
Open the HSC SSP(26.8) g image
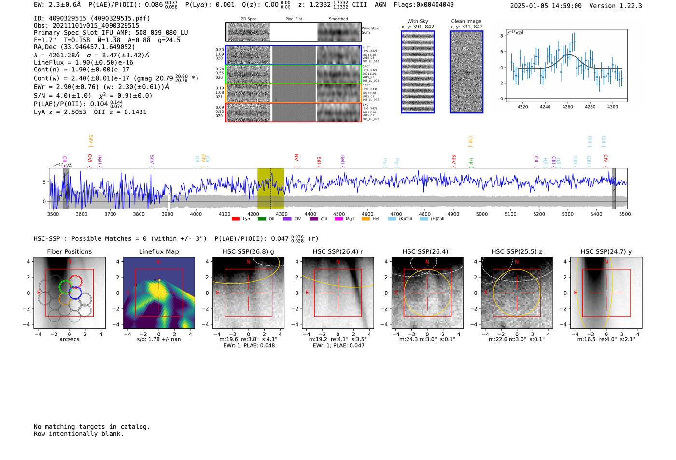(248, 293)
